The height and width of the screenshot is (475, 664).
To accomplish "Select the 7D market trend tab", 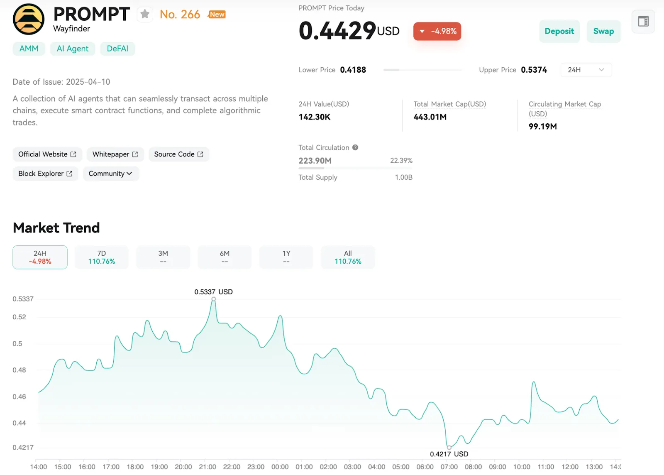I will tap(102, 257).
